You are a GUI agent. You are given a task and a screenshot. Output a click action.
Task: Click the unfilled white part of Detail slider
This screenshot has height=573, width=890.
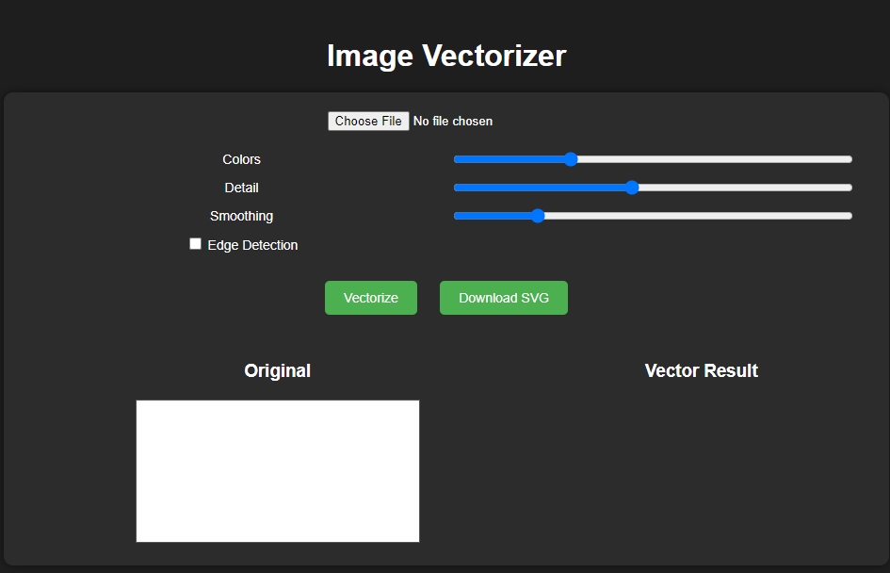pyautogui.click(x=744, y=188)
